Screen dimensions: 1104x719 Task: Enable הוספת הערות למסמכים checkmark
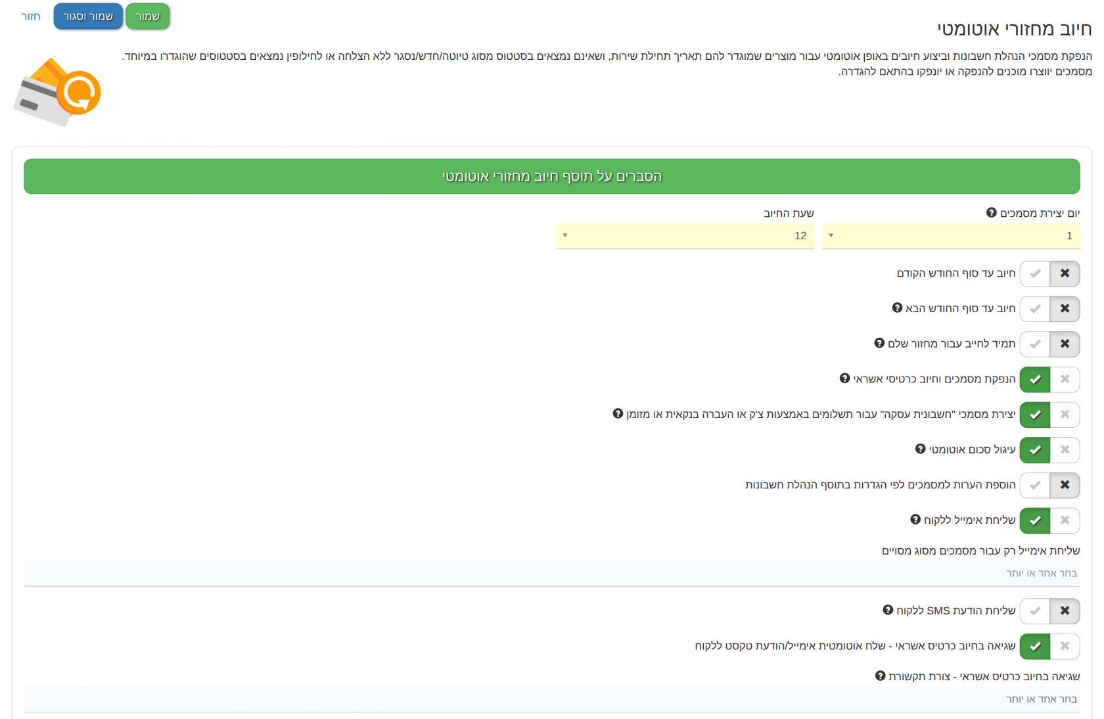coord(1035,485)
